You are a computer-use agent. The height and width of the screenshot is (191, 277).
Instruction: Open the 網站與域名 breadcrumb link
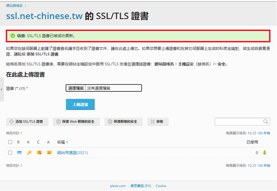coord(14,6)
